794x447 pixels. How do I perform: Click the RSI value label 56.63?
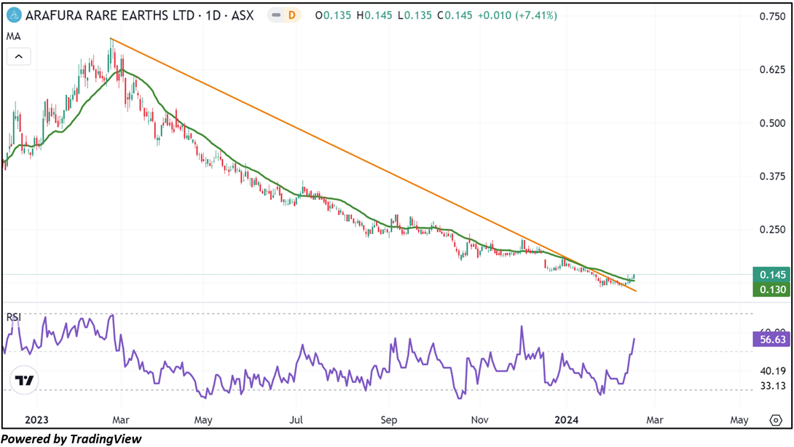coord(771,339)
